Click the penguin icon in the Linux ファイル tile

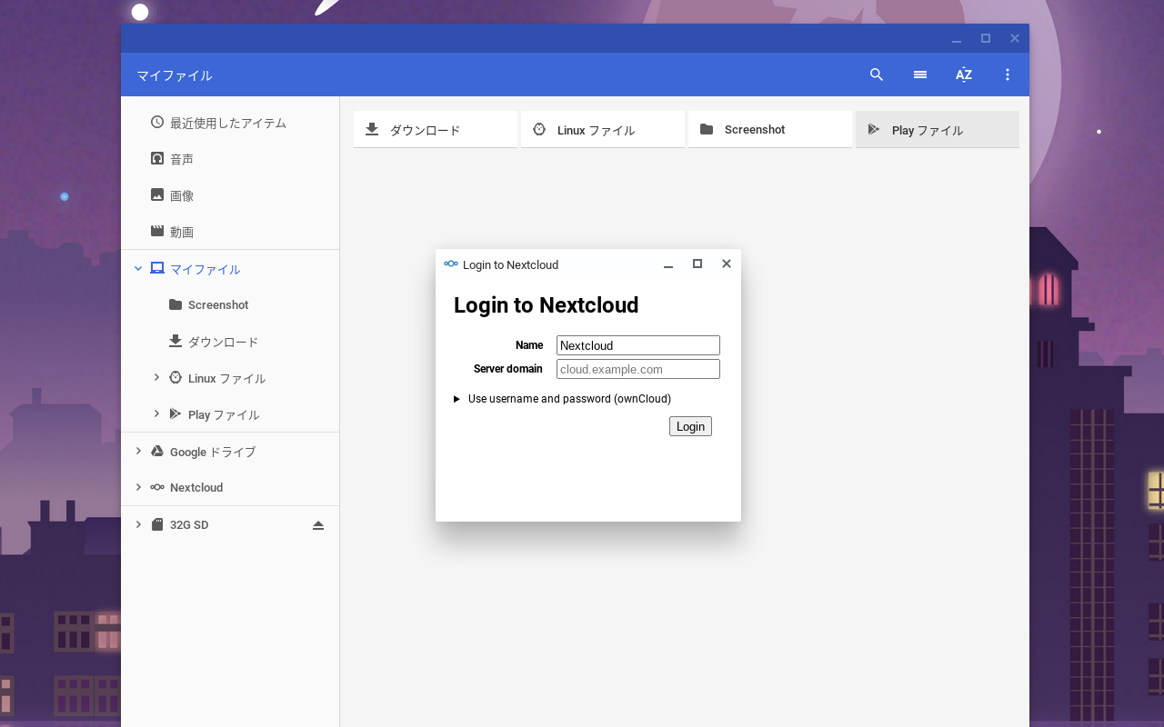(x=539, y=129)
